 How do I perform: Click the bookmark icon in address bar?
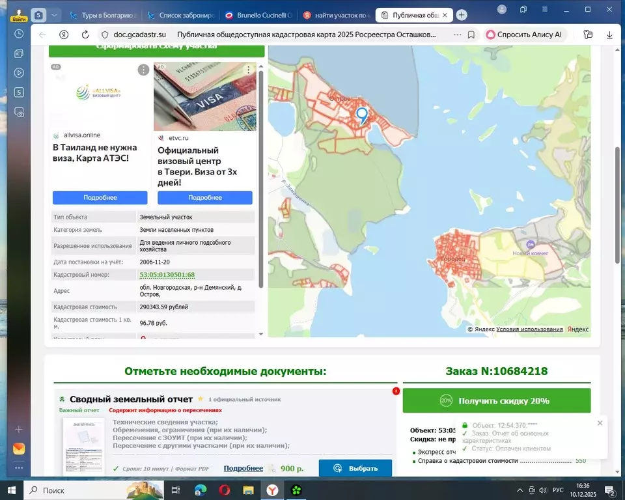[x=471, y=35]
